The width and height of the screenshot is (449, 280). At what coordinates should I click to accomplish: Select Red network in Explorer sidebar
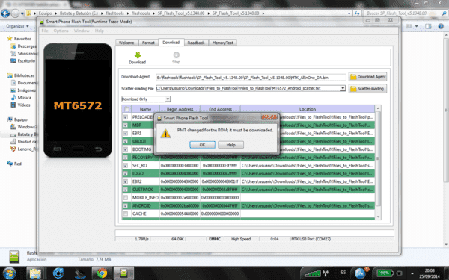point(14,164)
